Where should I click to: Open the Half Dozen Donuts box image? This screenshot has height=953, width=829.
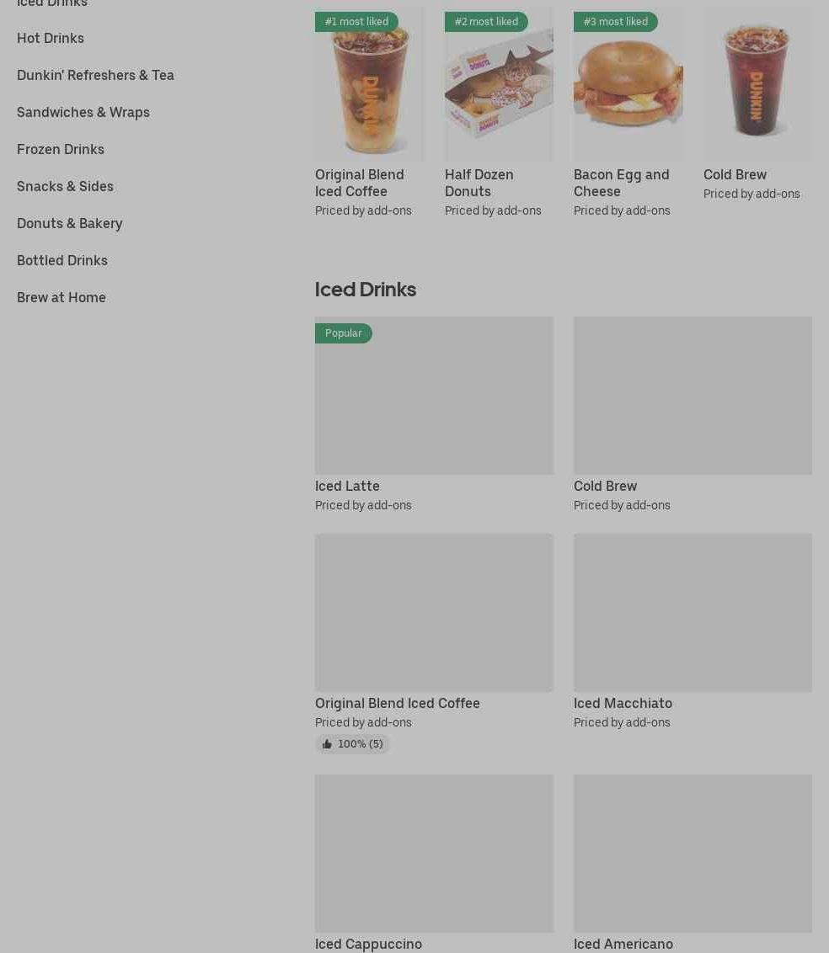click(x=499, y=84)
